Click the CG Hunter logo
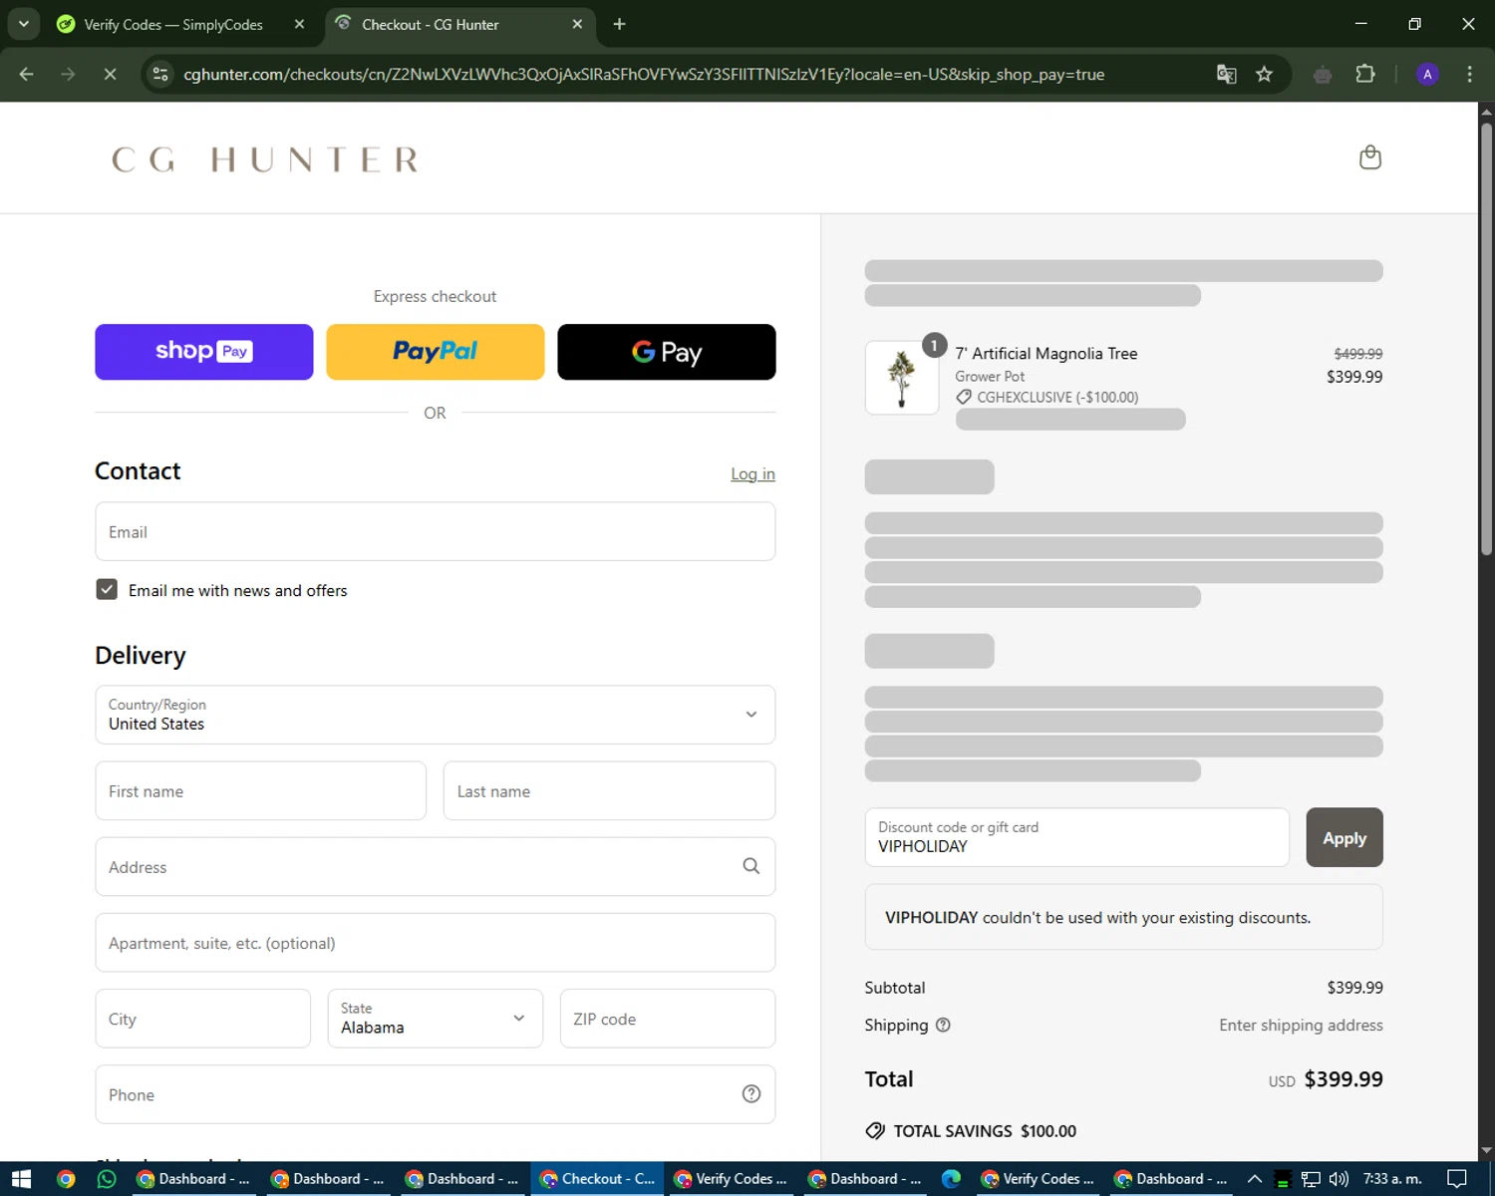The image size is (1495, 1196). [x=265, y=159]
